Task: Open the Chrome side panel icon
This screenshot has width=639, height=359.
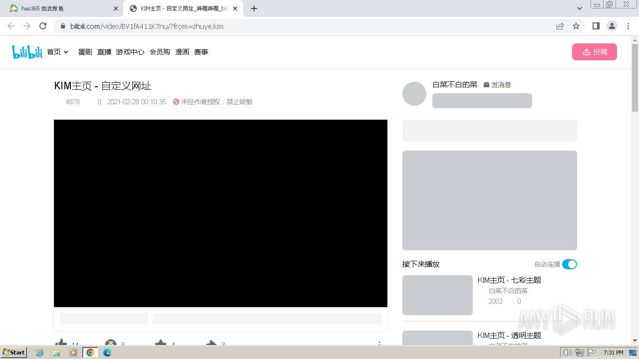Action: tap(596, 26)
